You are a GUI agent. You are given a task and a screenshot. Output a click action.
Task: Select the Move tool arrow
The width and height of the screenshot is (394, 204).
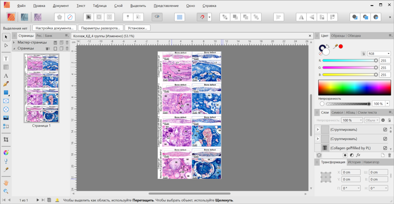click(x=6, y=37)
